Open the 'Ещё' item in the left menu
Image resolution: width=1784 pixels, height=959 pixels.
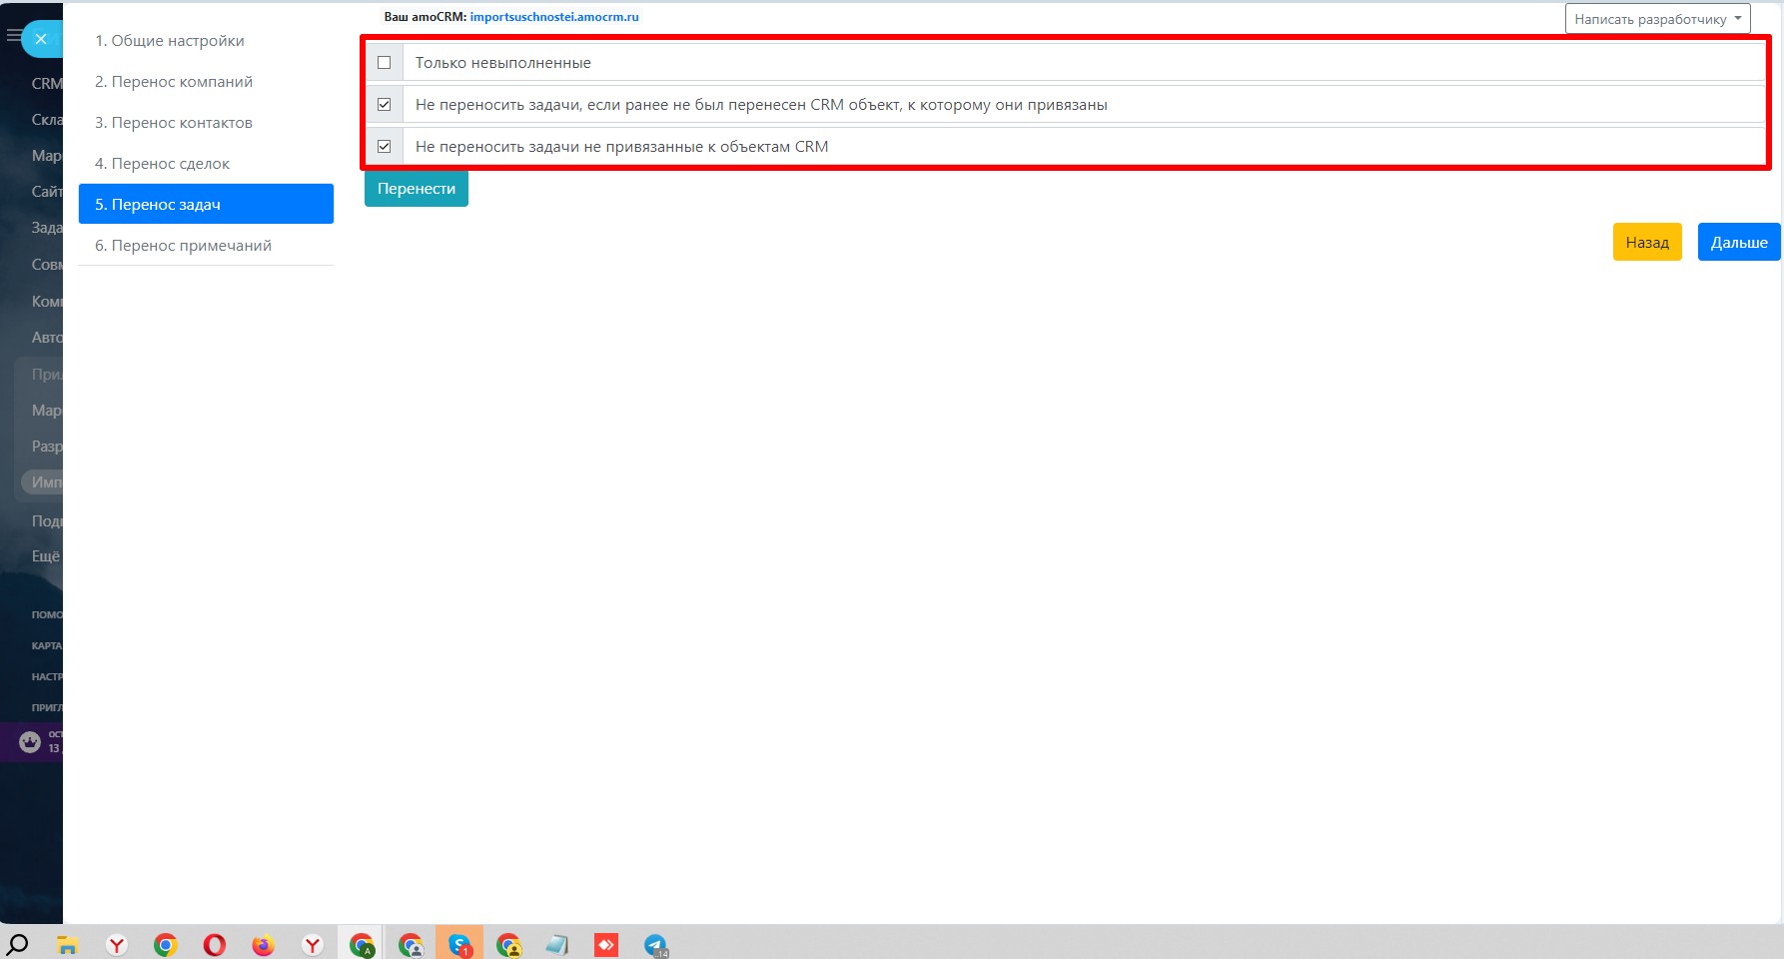(46, 556)
